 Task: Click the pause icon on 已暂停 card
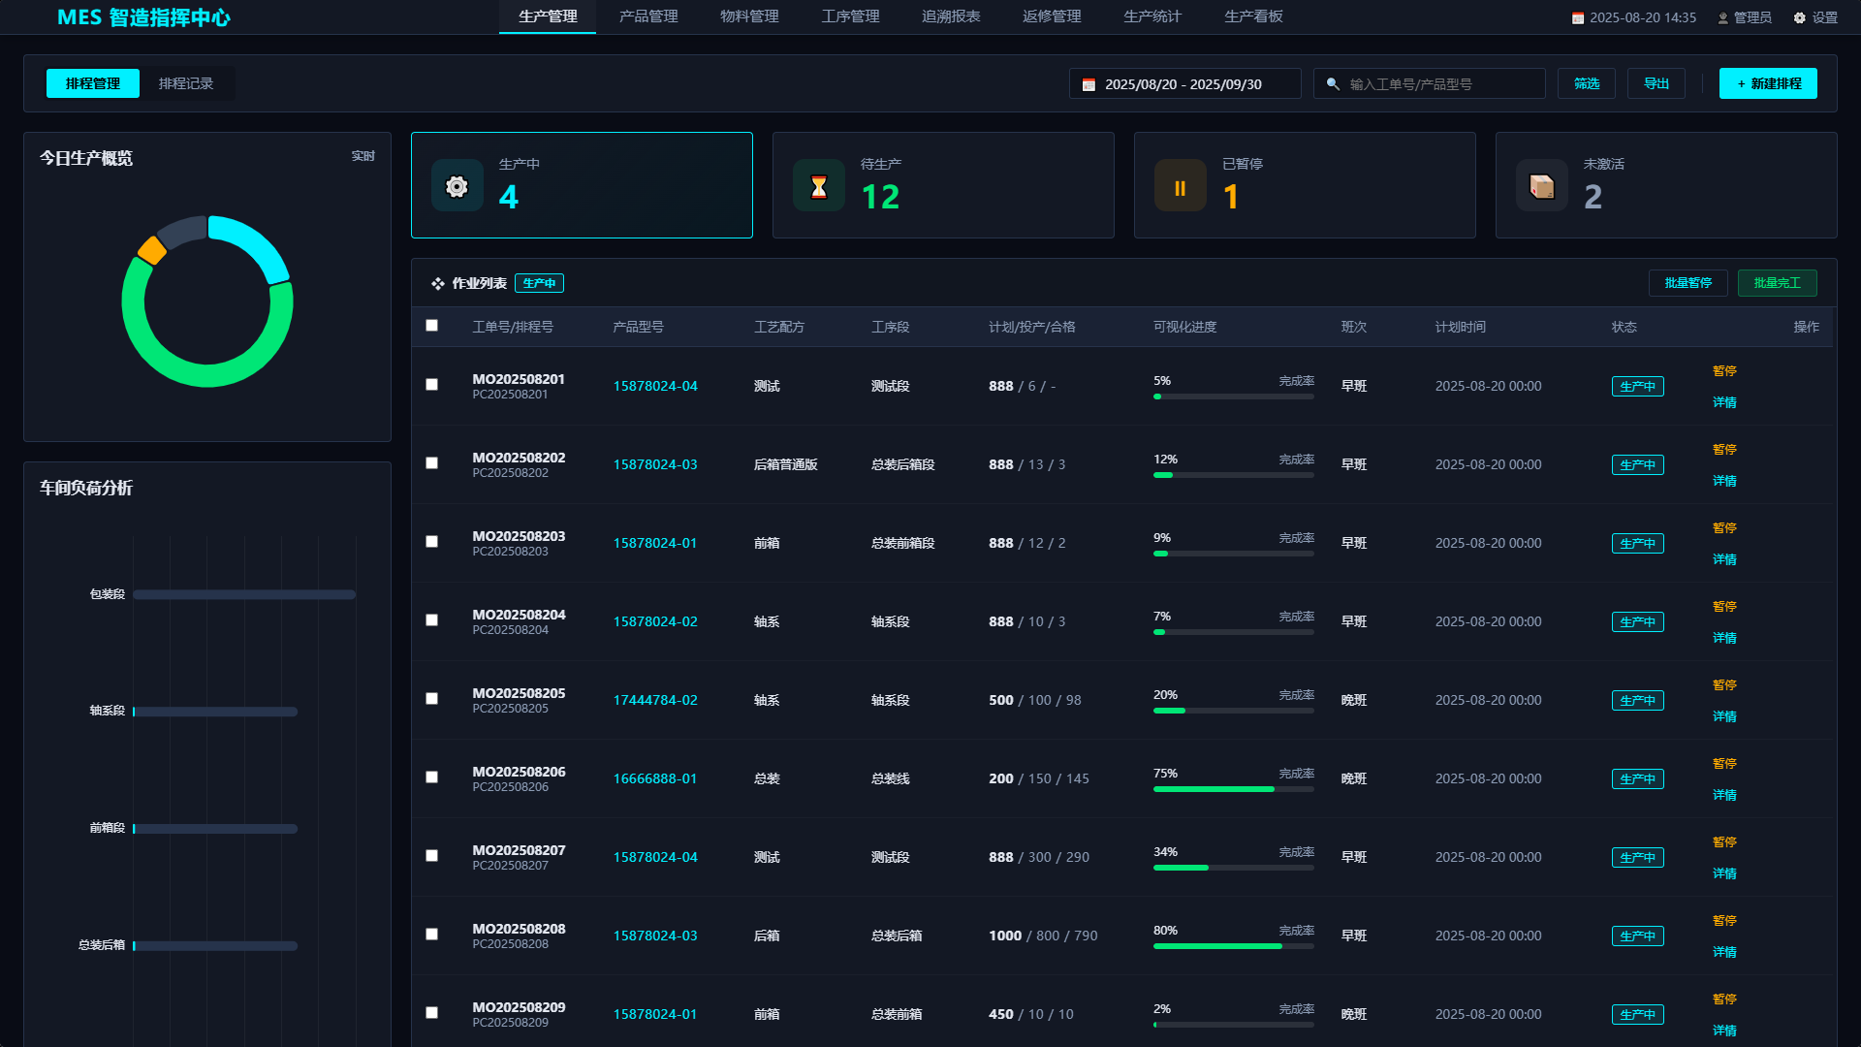(1180, 186)
